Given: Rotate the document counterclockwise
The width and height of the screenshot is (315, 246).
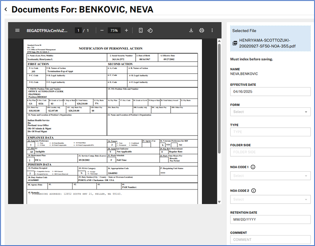Looking at the screenshot, I should tap(150, 30).
